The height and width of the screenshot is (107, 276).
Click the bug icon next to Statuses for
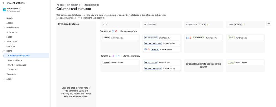pyautogui.click(x=116, y=31)
